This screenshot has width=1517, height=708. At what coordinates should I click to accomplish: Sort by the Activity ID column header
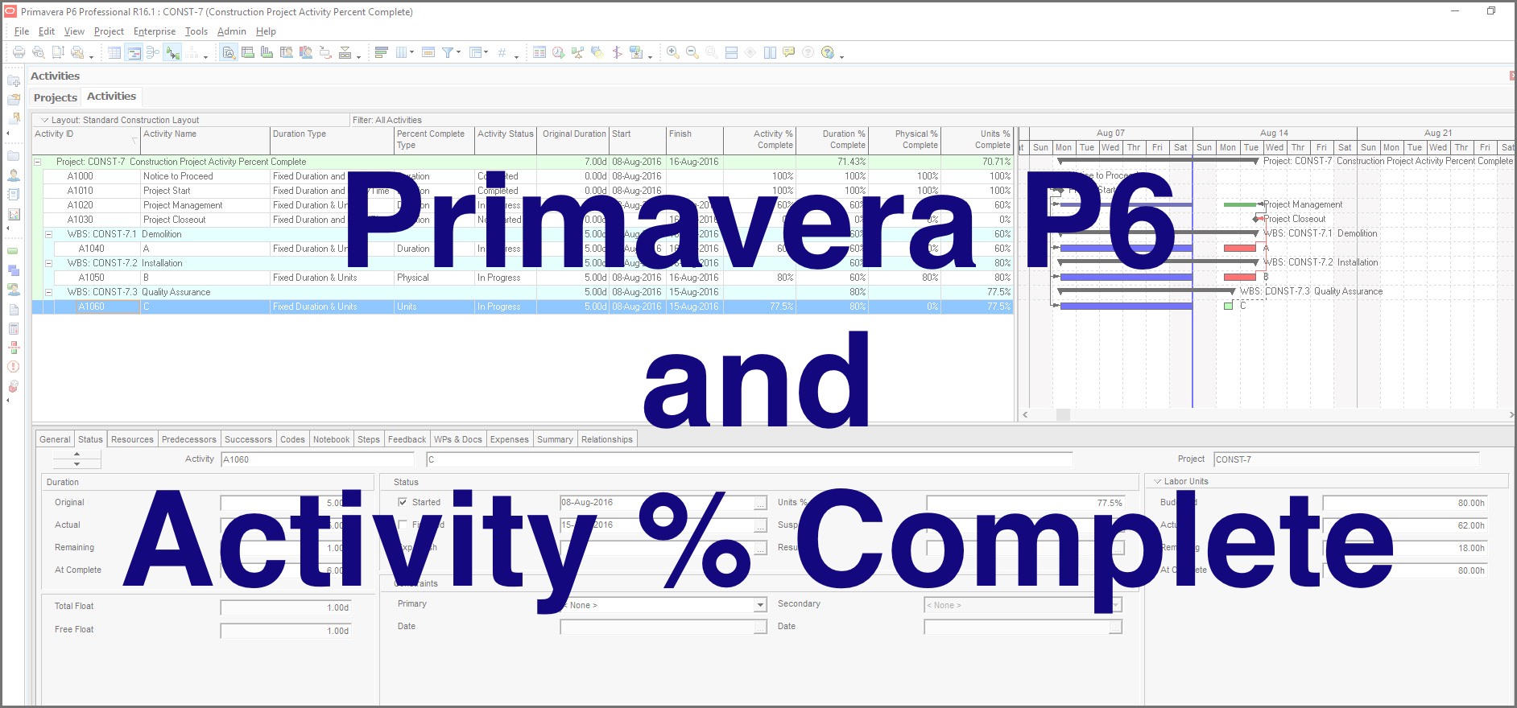[x=87, y=140]
